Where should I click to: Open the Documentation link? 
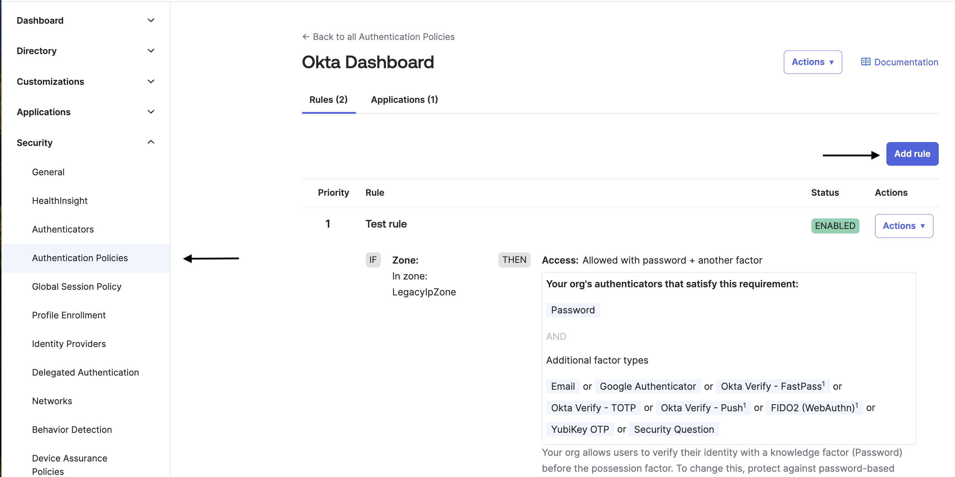click(899, 62)
